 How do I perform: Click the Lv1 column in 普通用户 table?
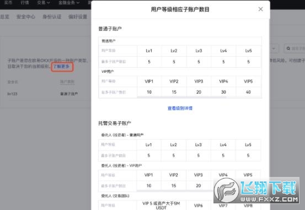149,51
